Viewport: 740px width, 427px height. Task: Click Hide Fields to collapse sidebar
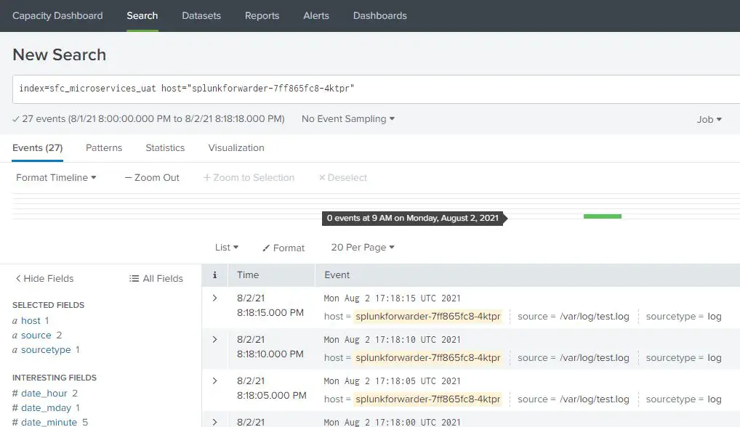pos(45,279)
